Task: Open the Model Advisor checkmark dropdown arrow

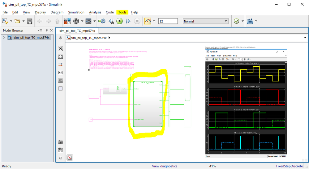Action: (242, 21)
